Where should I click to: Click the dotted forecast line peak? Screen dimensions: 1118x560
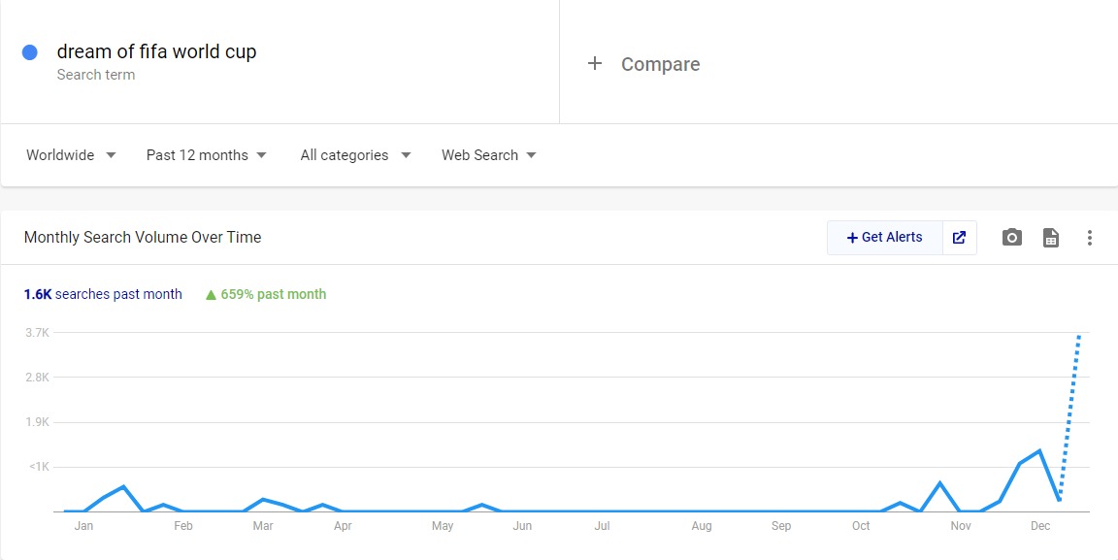pos(1079,335)
